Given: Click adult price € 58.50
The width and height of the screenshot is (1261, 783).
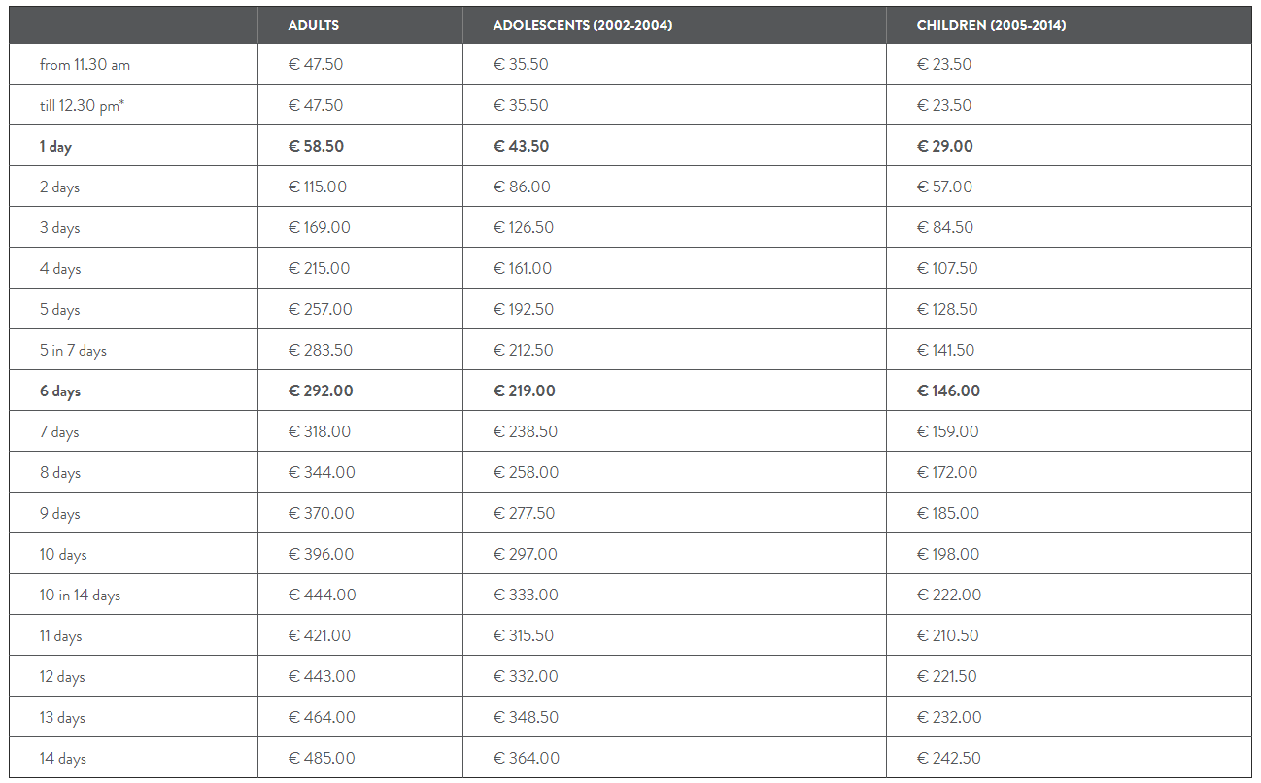Looking at the screenshot, I should click(x=316, y=146).
